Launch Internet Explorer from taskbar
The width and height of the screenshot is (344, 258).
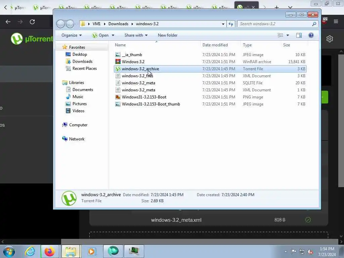pyautogui.click(x=30, y=251)
